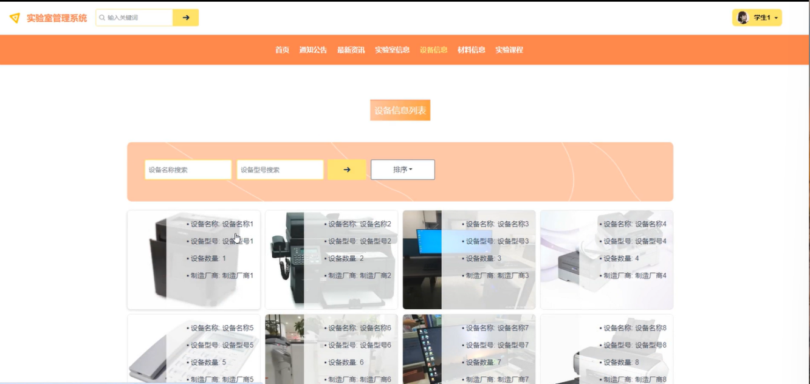Click text 设备型号: 设备型号1
The height and width of the screenshot is (384, 810).
(222, 241)
